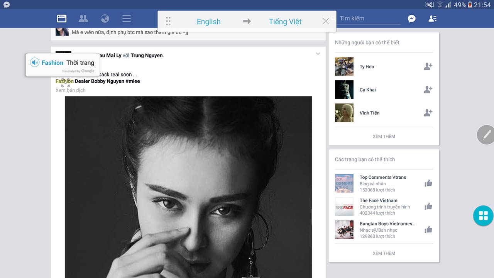Expand the post options chevron

[318, 54]
